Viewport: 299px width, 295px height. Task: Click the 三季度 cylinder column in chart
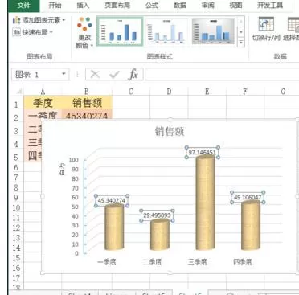(205, 203)
